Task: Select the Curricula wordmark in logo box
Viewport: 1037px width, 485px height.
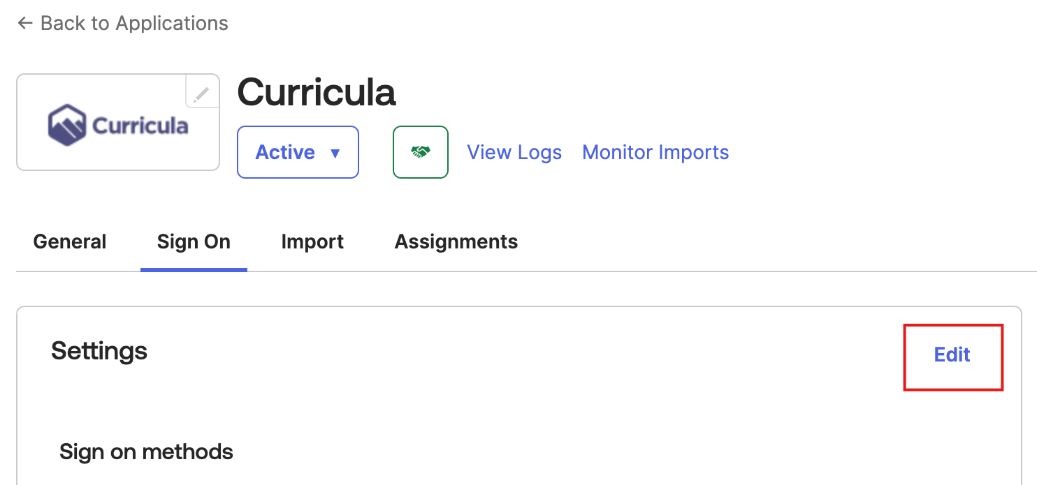Action: coord(140,126)
